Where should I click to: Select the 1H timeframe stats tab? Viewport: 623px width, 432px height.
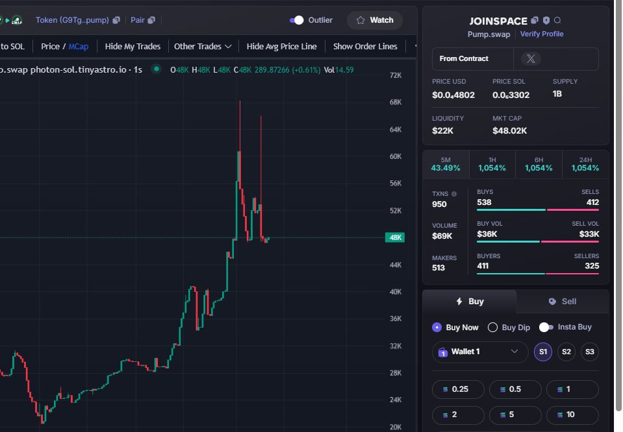492,164
